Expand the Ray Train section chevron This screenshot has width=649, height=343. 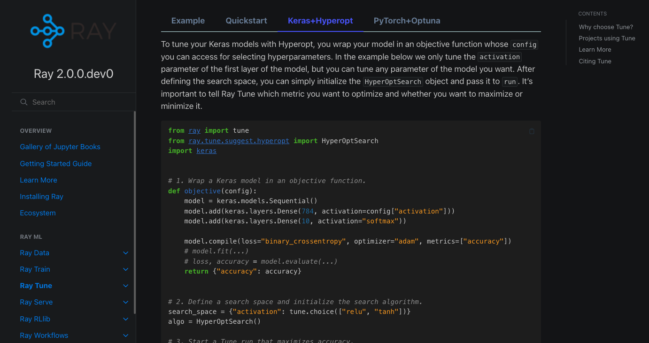click(x=125, y=269)
